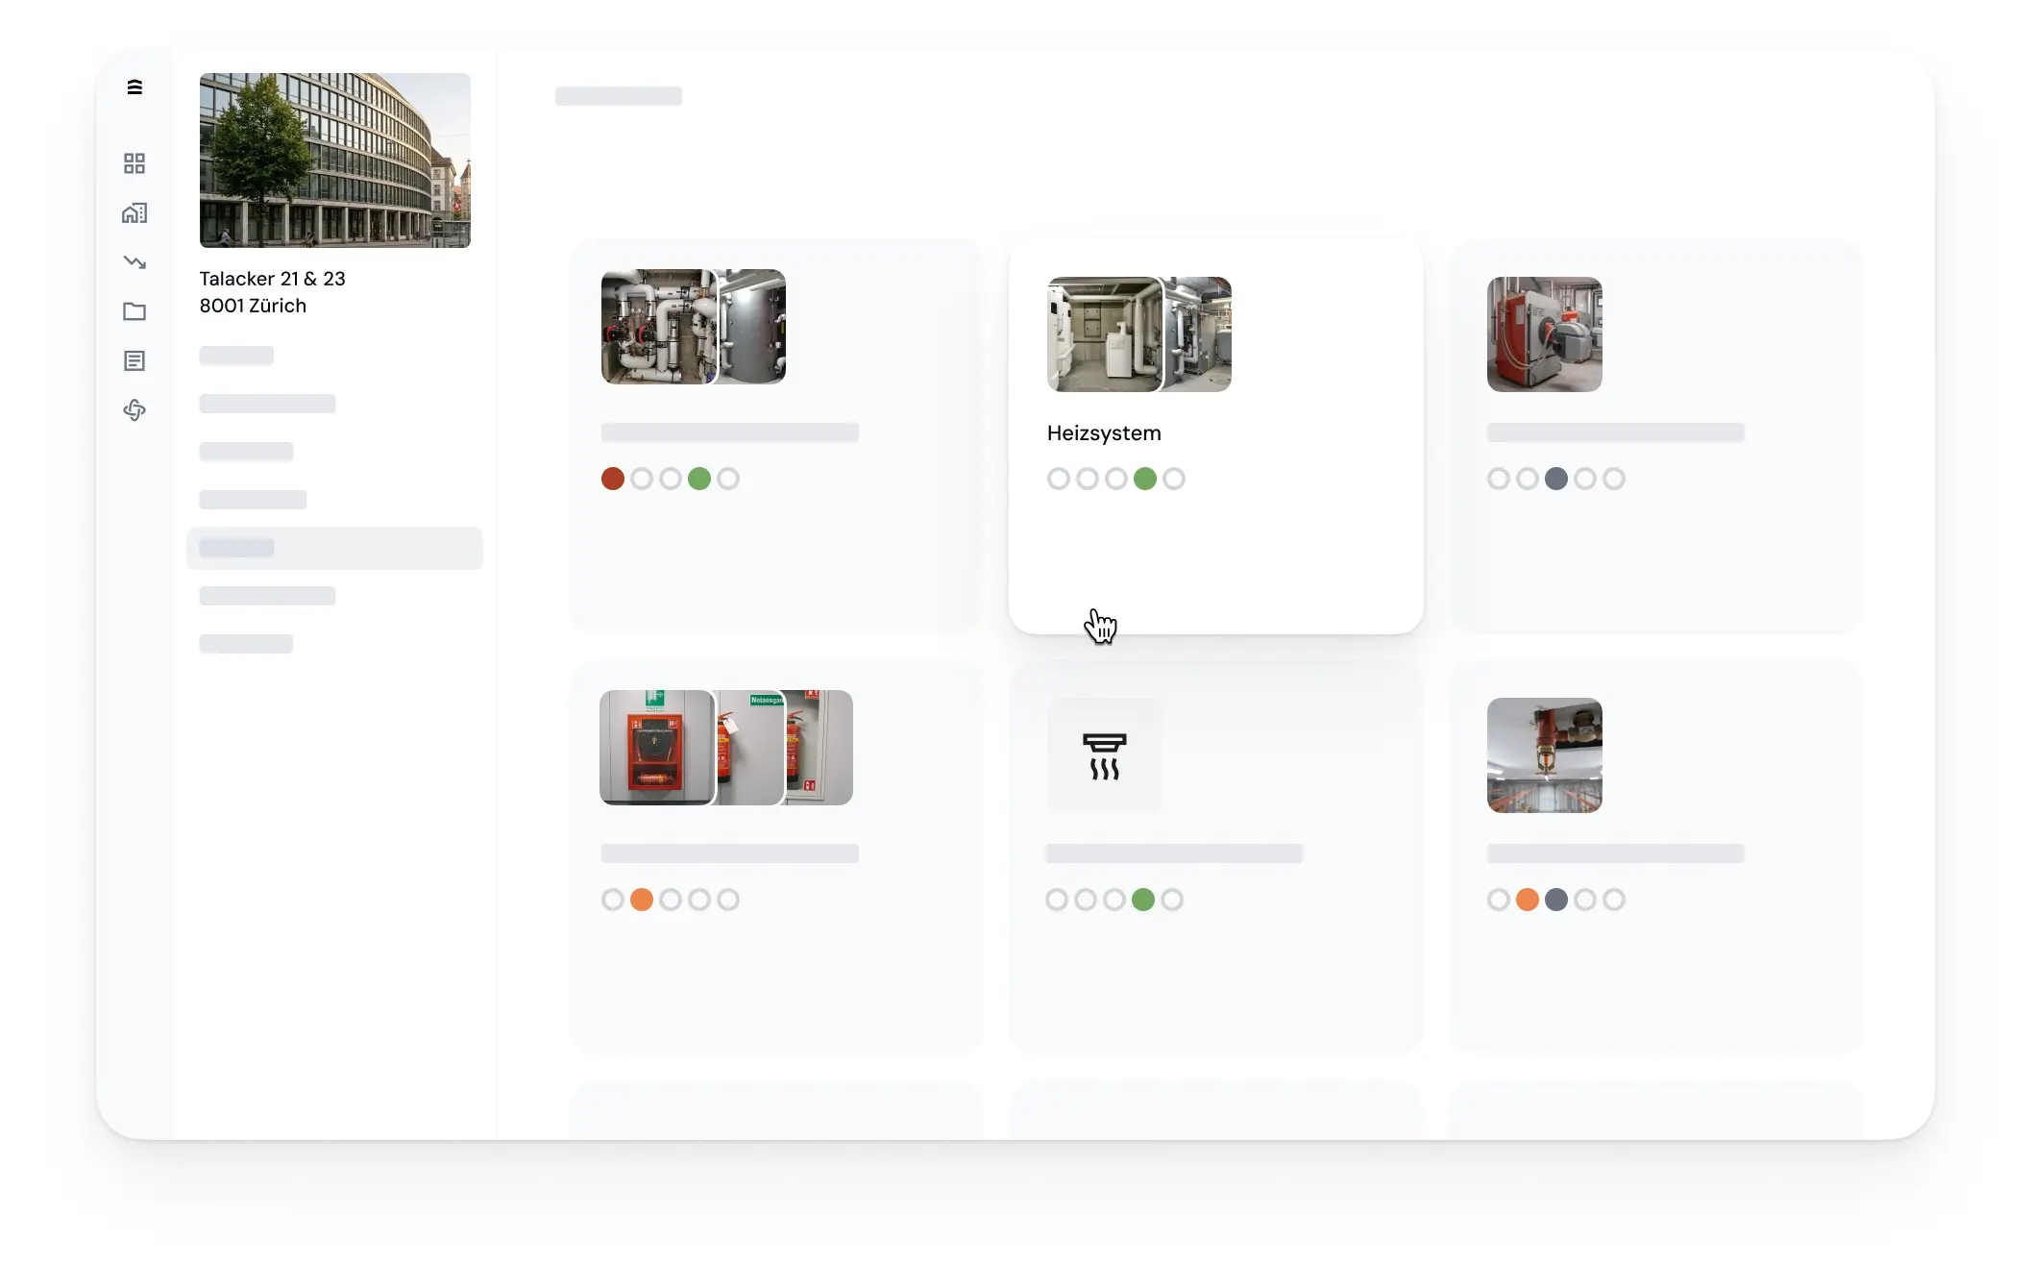Open the folder icon in sidebar
Image resolution: width=2031 pixels, height=1284 pixels.
(135, 311)
